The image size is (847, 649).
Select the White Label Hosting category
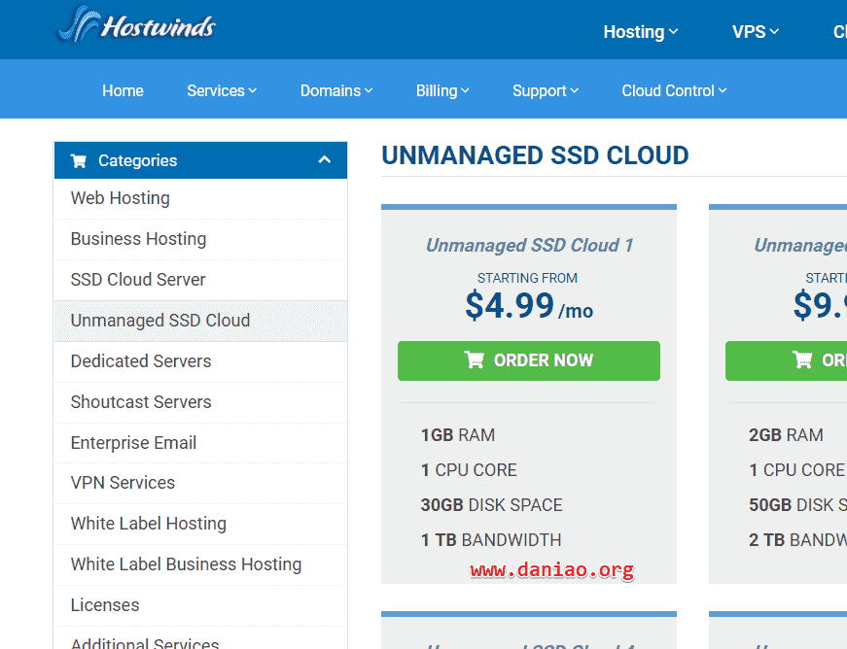pos(200,525)
